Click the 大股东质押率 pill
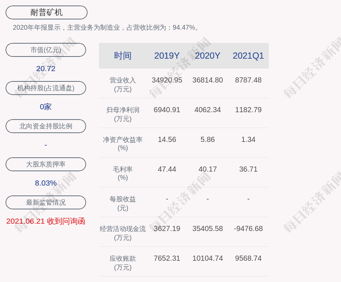The height and width of the screenshot is (282, 341). pyautogui.click(x=46, y=164)
